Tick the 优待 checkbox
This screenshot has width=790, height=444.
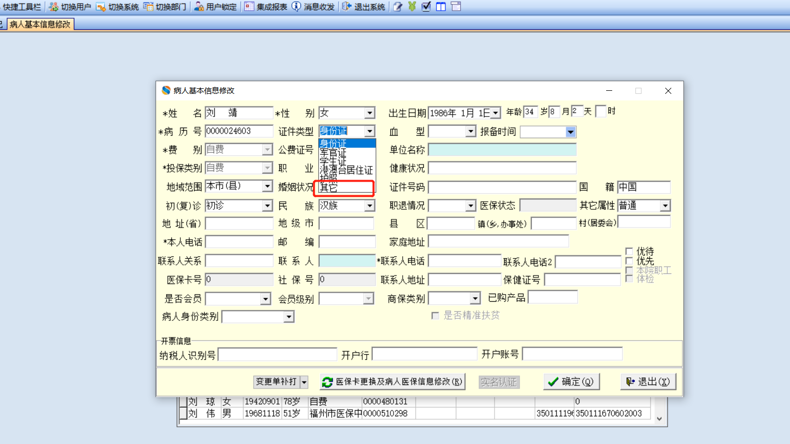(x=629, y=251)
